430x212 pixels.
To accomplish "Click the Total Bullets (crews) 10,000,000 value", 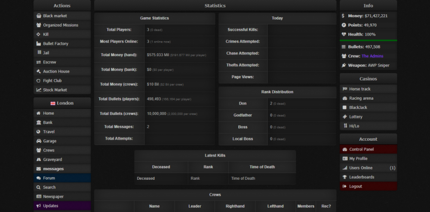I will (157, 114).
